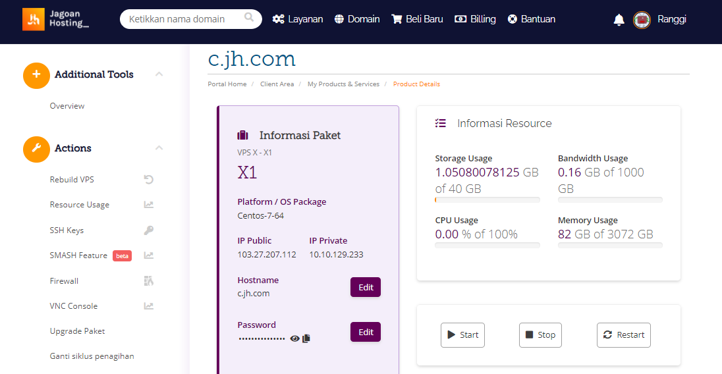This screenshot has width=722, height=374.
Task: Open the Ranggi user menu
Action: point(672,19)
